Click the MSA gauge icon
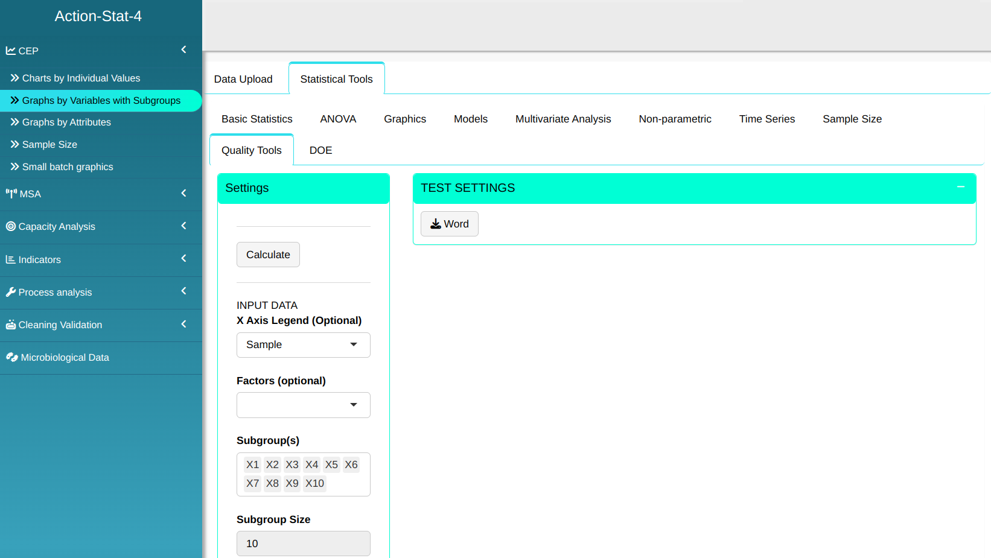 pos(11,194)
